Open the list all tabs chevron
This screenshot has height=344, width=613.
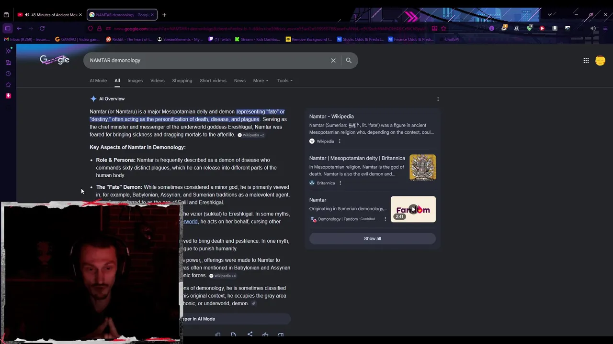[549, 15]
